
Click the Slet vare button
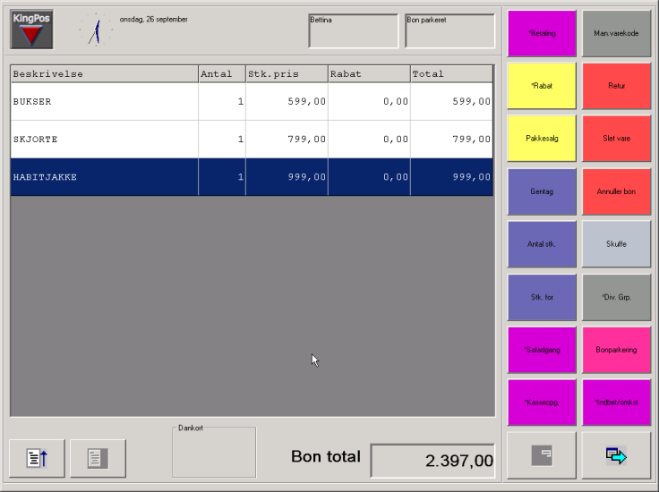coord(616,139)
